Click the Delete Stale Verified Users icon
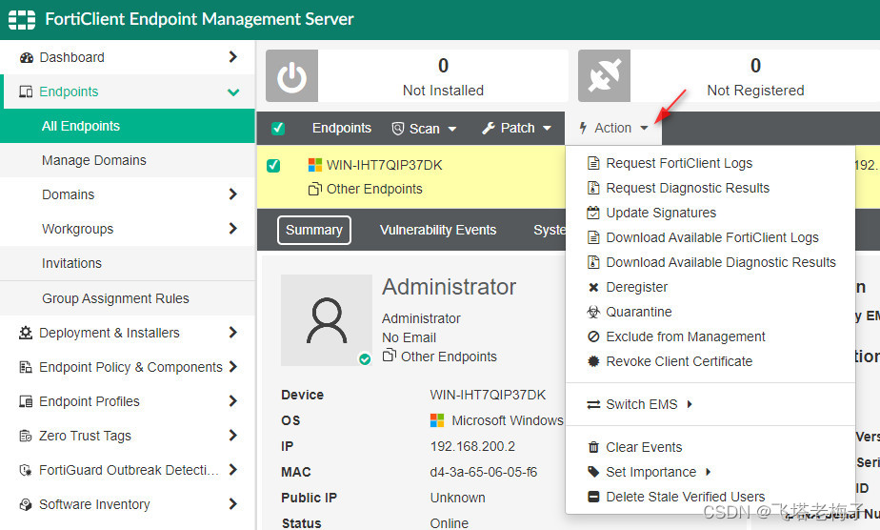Viewport: 880px width, 530px height. 593,497
